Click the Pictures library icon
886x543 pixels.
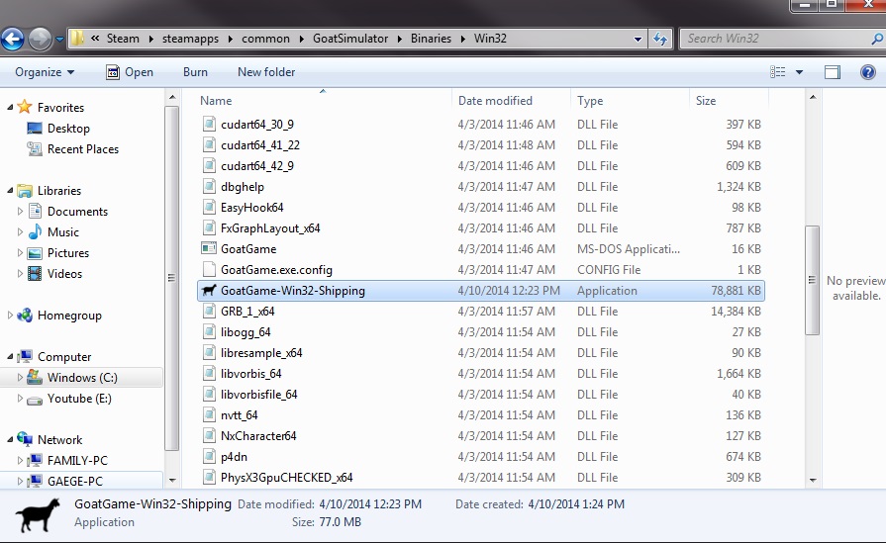[35, 253]
